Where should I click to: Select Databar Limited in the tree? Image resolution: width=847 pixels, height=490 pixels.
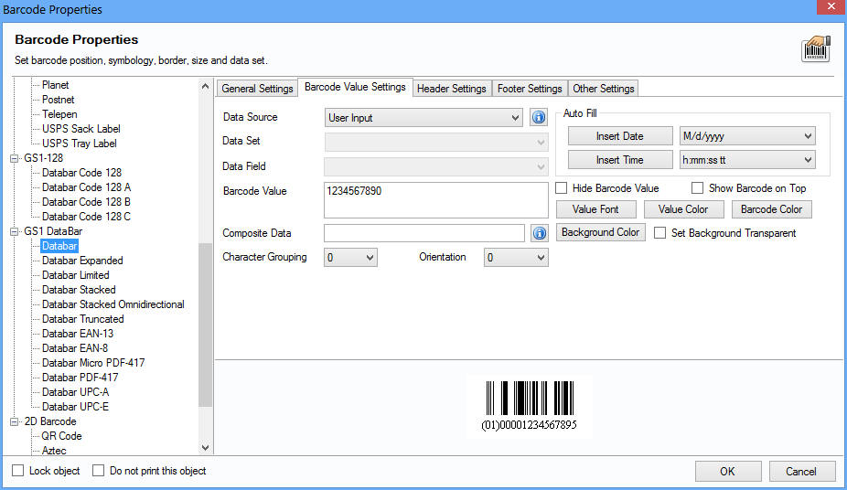pyautogui.click(x=76, y=275)
